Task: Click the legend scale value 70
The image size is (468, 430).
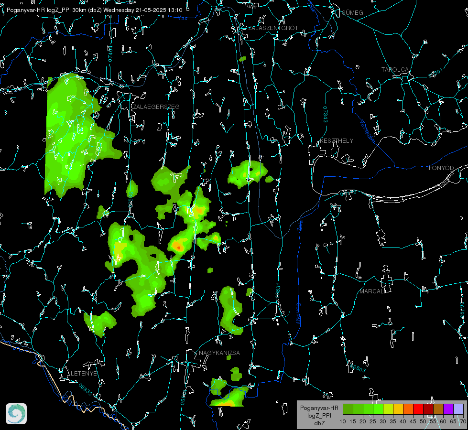Action: pos(463,421)
